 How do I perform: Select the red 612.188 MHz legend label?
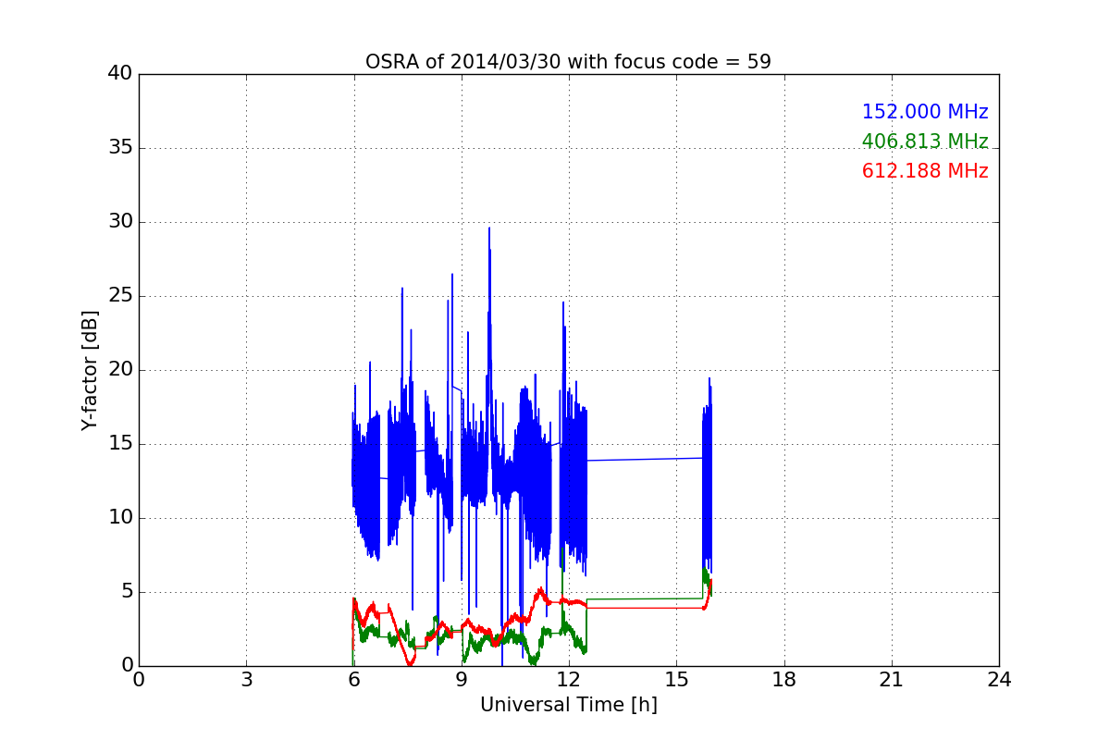(x=925, y=171)
